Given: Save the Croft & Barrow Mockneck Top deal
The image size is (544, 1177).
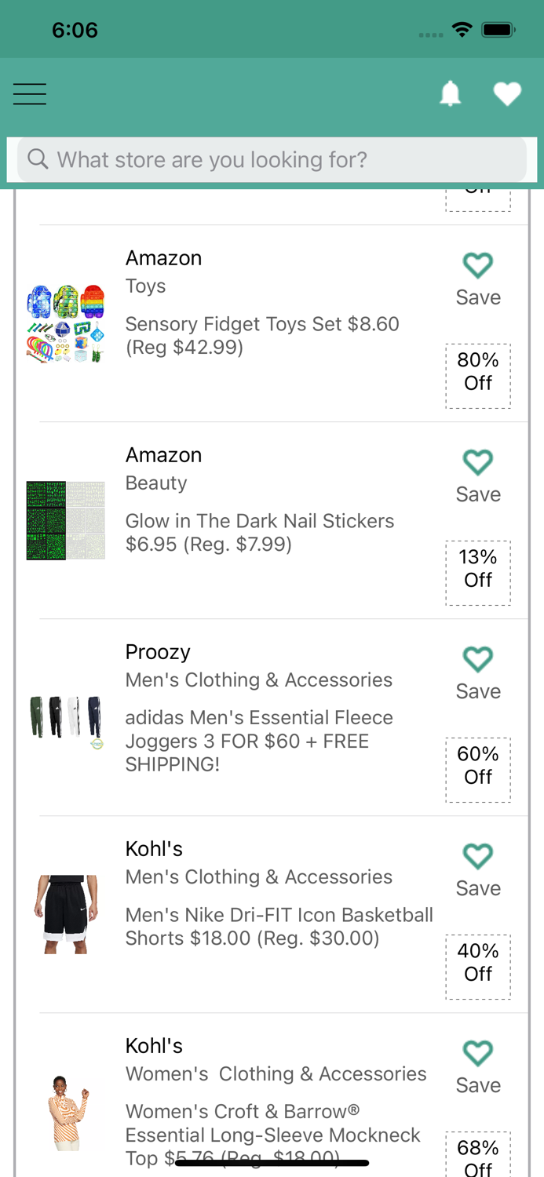Looking at the screenshot, I should [477, 1053].
